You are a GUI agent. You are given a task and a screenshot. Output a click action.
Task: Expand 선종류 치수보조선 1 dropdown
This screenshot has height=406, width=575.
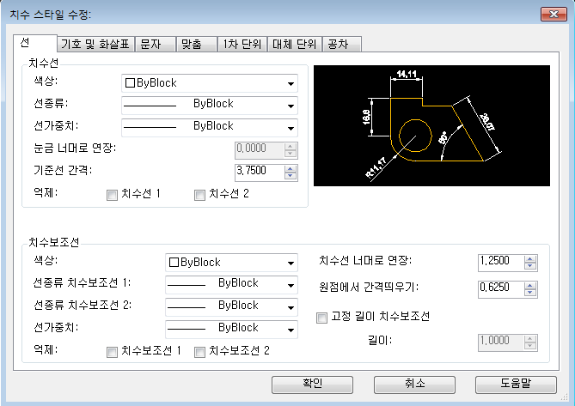point(231,285)
